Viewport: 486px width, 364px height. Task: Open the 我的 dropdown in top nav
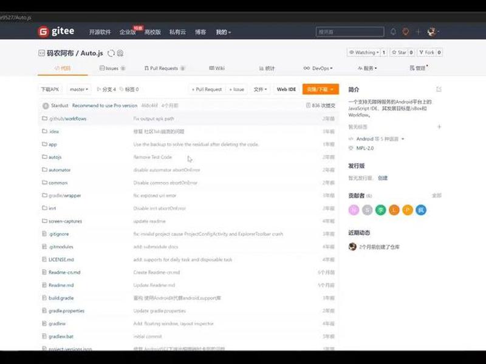pos(223,32)
